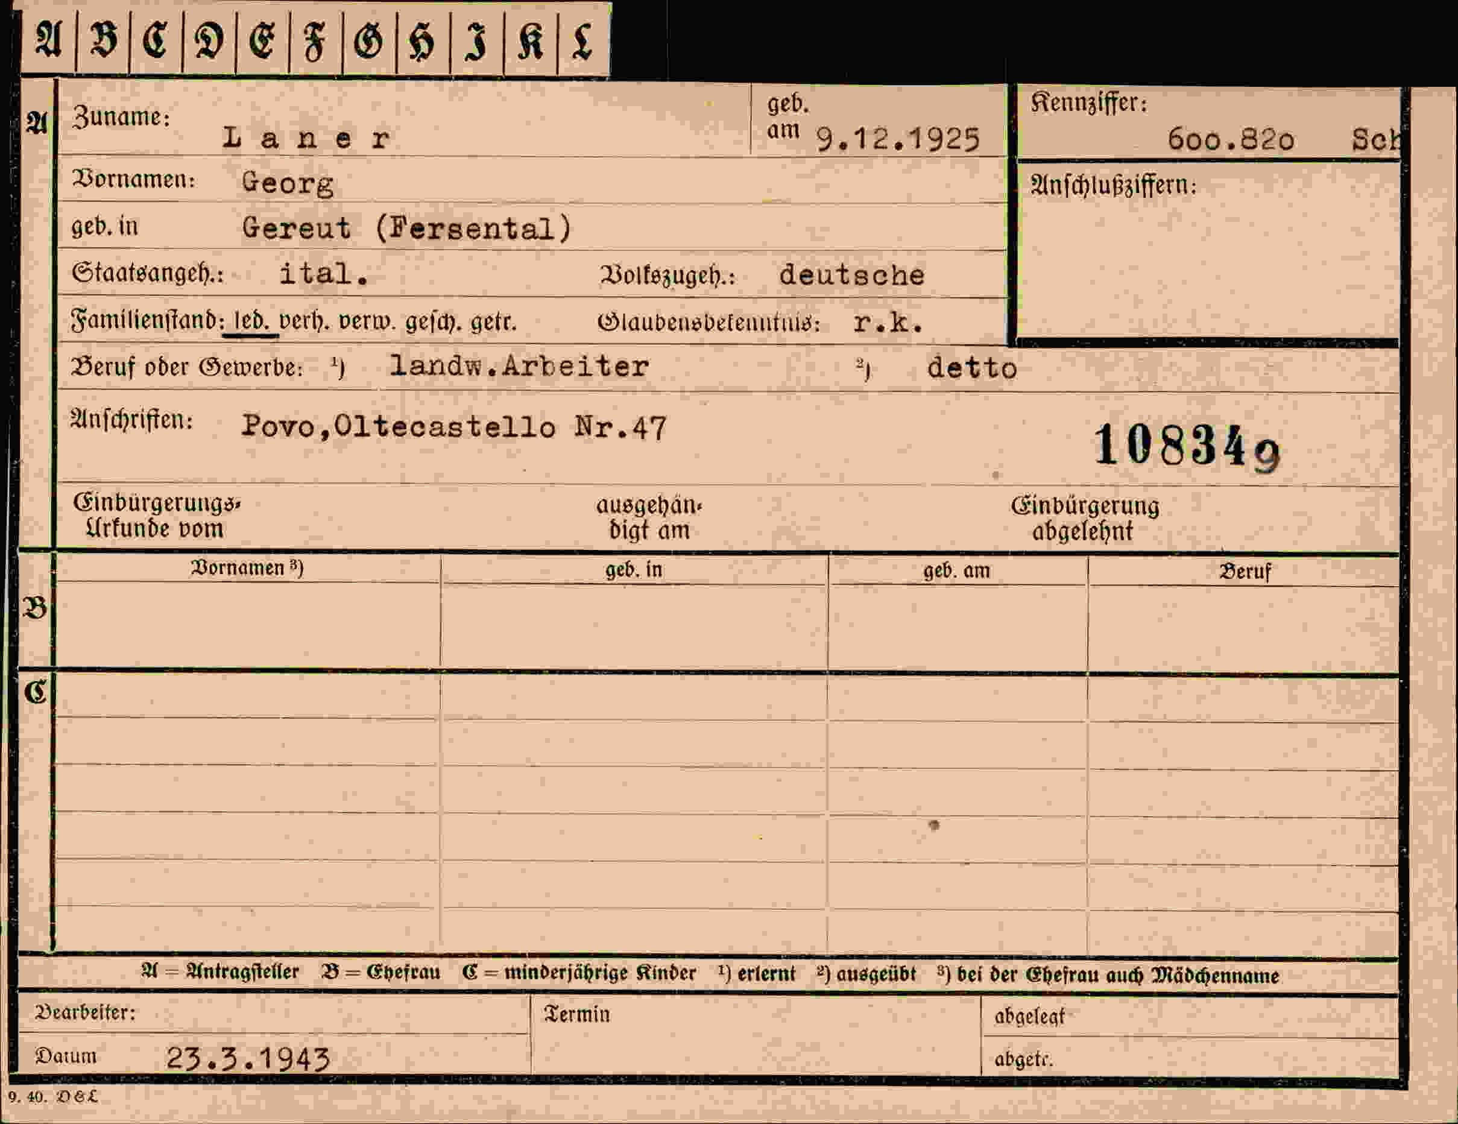Click 'Einbürgerung abgelehnt' label
Viewport: 1458px width, 1124px height.
(1085, 519)
